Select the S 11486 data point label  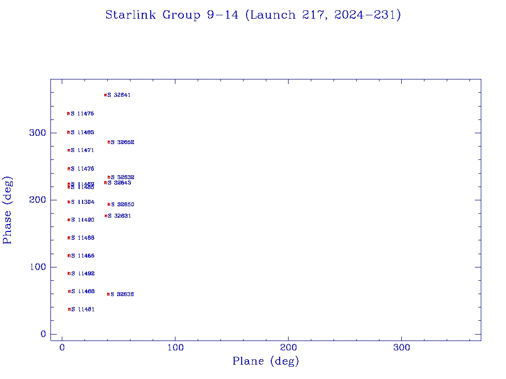pyautogui.click(x=83, y=238)
